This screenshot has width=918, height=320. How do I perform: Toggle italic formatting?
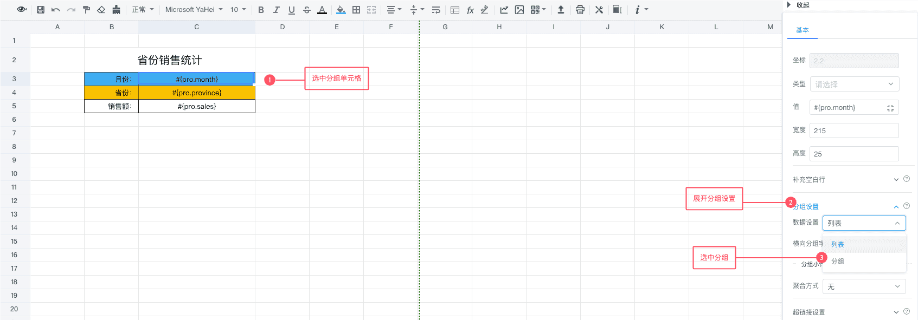click(277, 10)
